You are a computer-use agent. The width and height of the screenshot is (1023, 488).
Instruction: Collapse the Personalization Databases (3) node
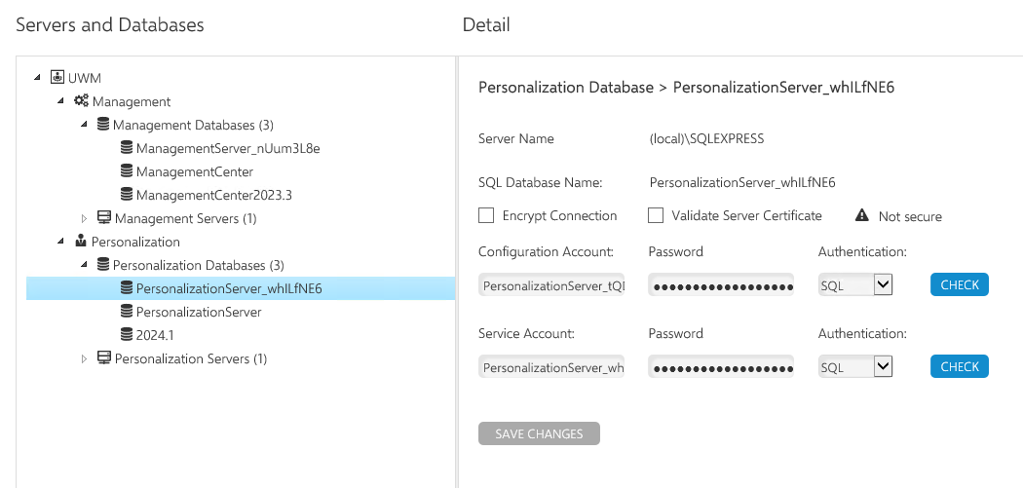(x=85, y=265)
